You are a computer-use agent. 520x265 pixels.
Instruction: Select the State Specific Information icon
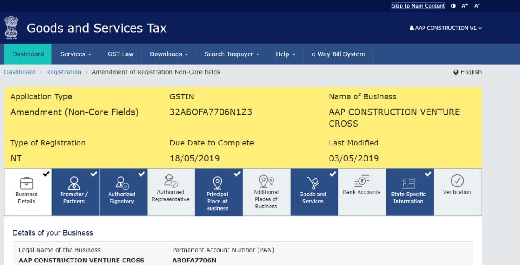tap(408, 183)
